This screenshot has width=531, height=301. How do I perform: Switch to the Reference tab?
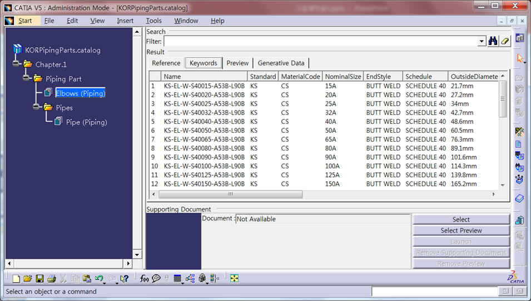166,63
